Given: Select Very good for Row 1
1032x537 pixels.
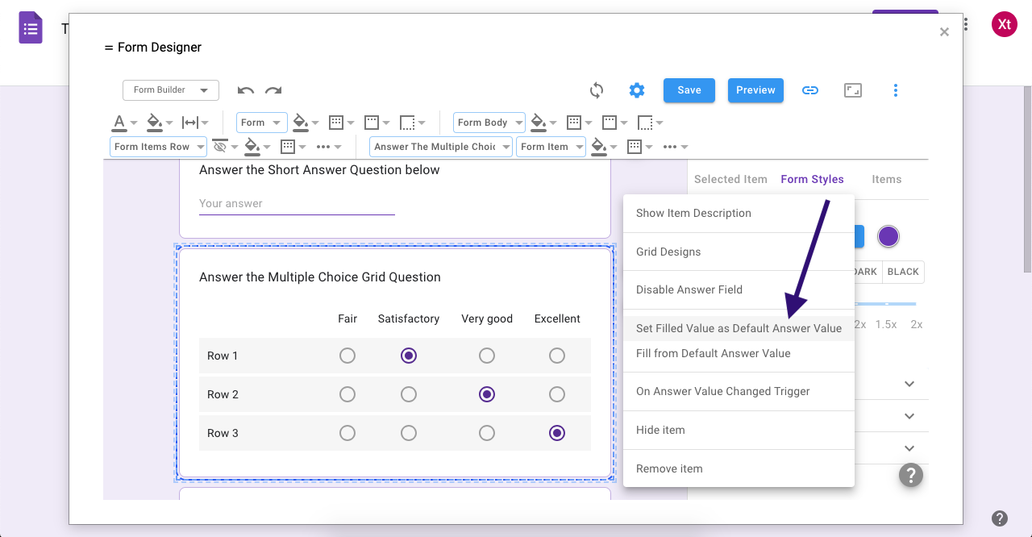Looking at the screenshot, I should click(487, 356).
